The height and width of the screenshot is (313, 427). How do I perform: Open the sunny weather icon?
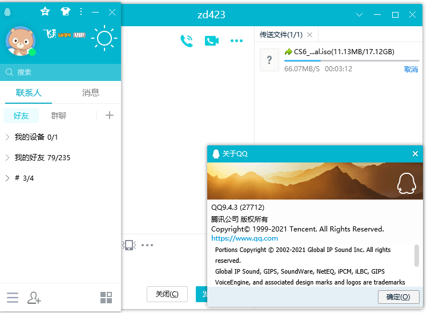pos(104,38)
